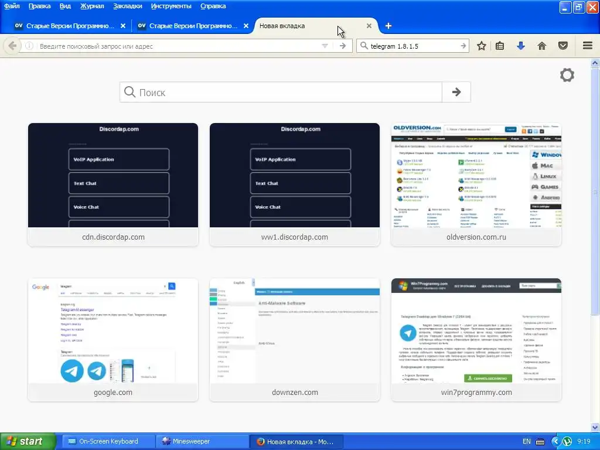Open the google.com tile
The width and height of the screenshot is (600, 450).
pyautogui.click(x=113, y=340)
